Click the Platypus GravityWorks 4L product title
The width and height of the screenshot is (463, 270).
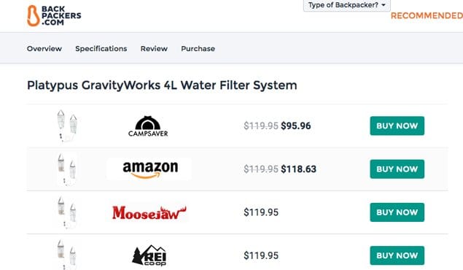162,85
